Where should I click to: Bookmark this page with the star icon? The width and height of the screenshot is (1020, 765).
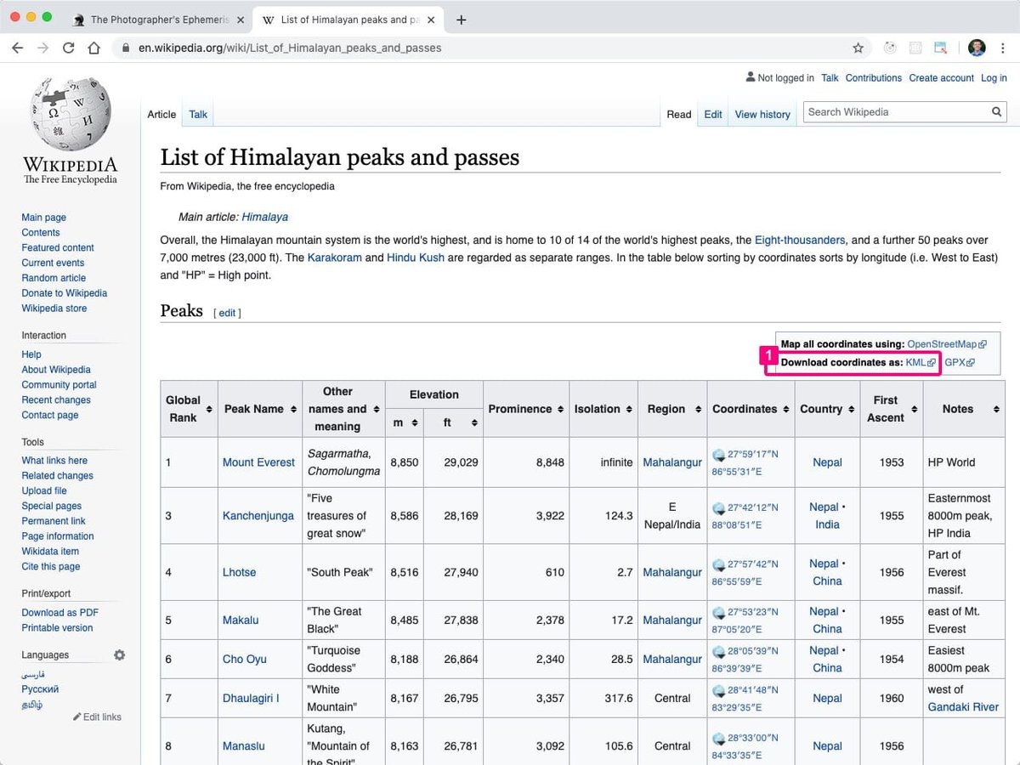click(858, 48)
